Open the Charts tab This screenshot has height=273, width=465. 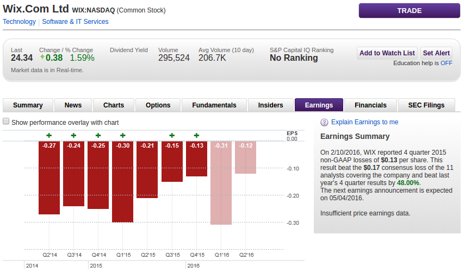pyautogui.click(x=114, y=105)
